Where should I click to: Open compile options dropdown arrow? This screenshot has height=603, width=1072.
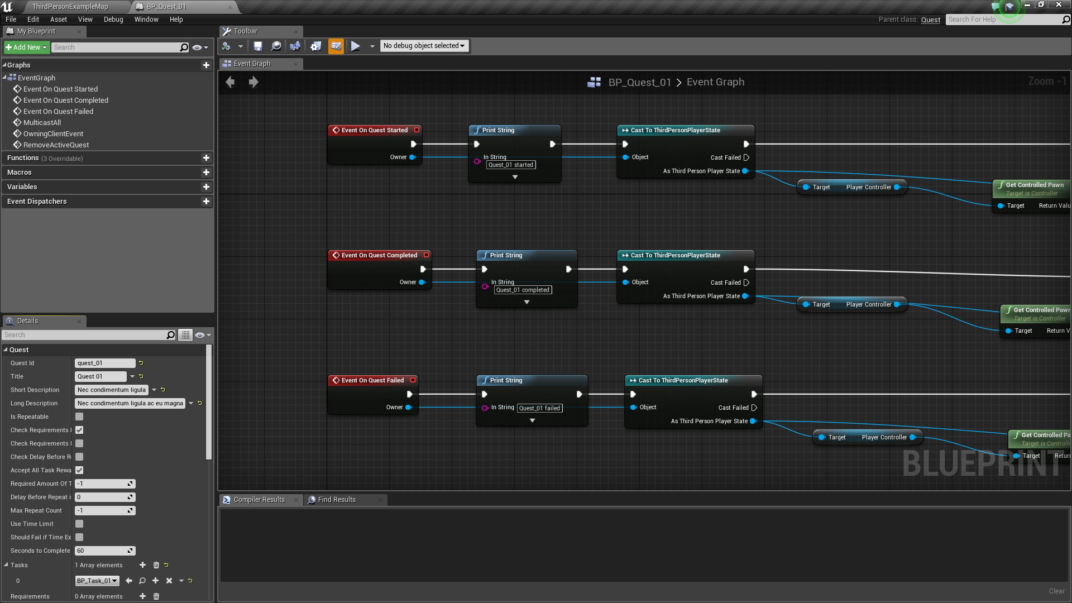pyautogui.click(x=241, y=46)
